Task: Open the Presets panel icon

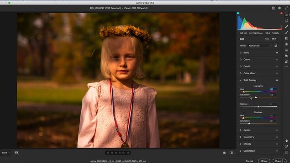Action: (x=286, y=62)
